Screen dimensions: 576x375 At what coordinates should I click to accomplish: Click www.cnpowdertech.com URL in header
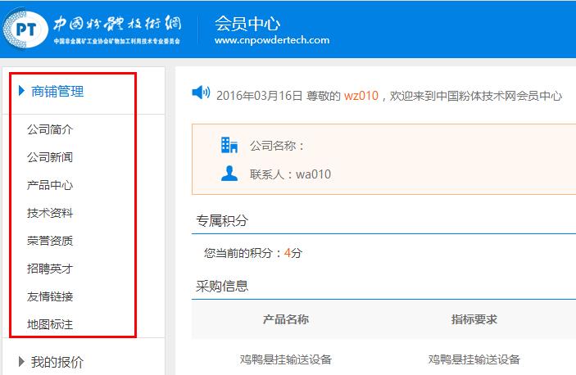click(271, 40)
